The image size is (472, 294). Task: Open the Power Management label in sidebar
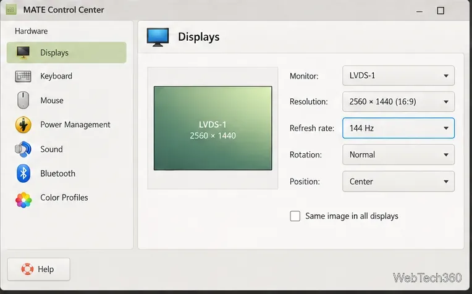point(75,125)
